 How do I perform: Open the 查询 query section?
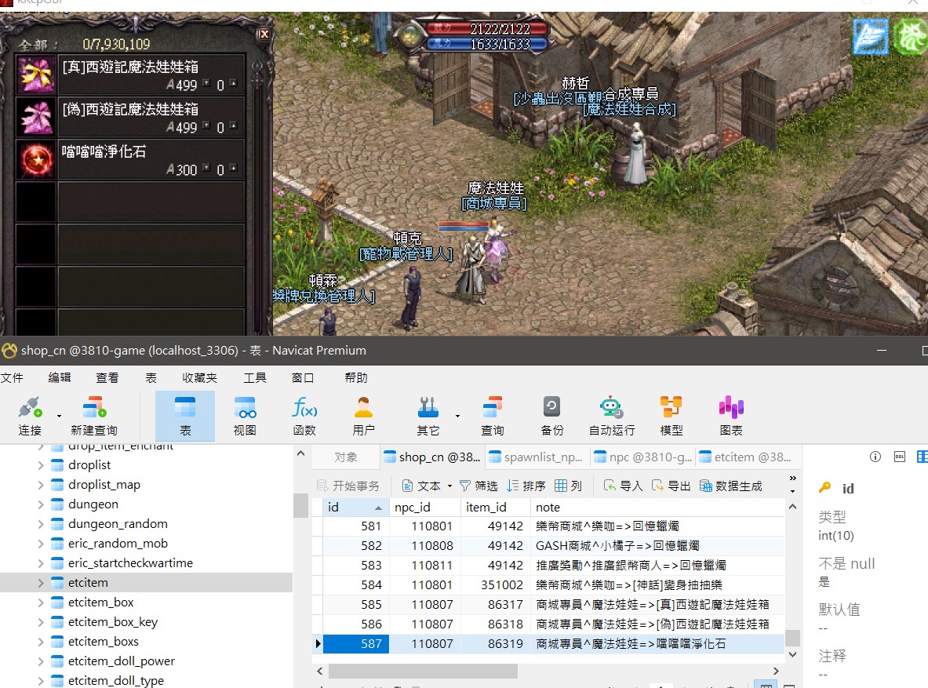[493, 416]
